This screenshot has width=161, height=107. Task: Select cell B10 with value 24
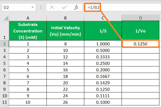point(65,96)
